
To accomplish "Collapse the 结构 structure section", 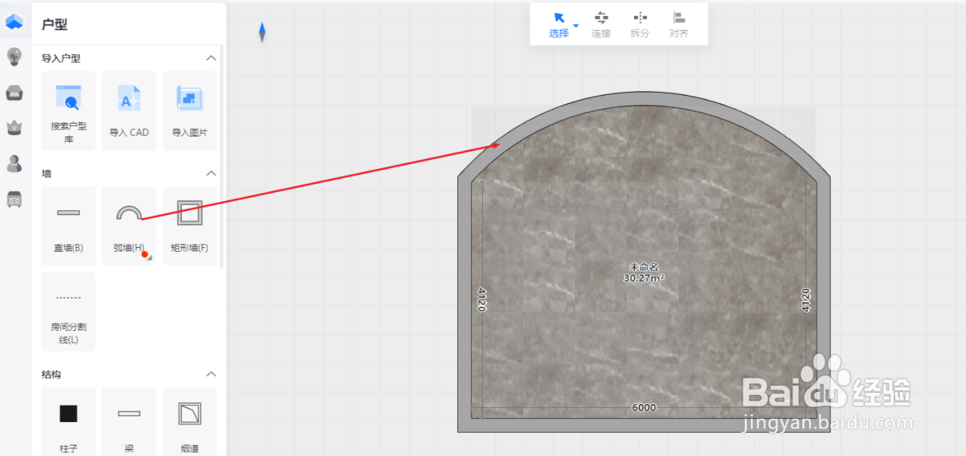I will point(211,374).
